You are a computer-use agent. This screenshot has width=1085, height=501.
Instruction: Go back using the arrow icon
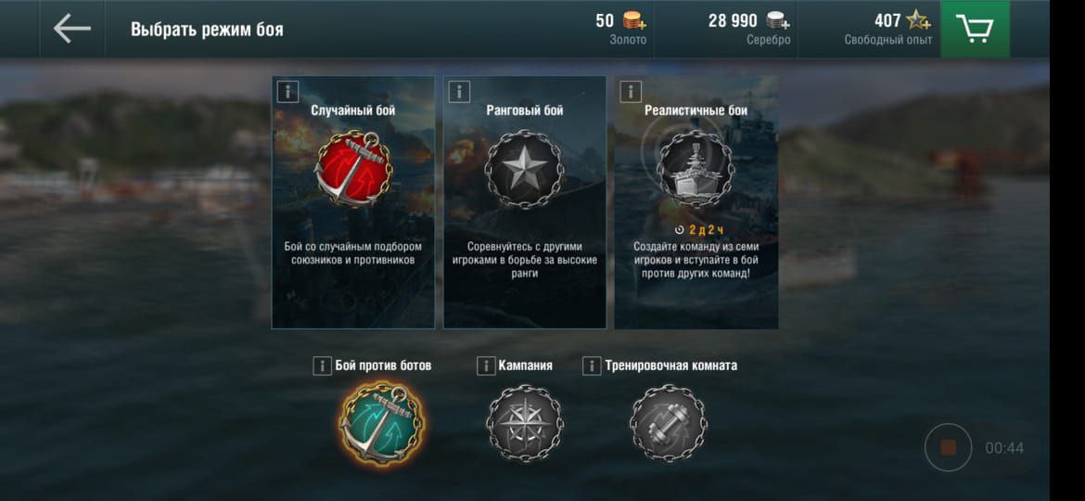(x=72, y=29)
